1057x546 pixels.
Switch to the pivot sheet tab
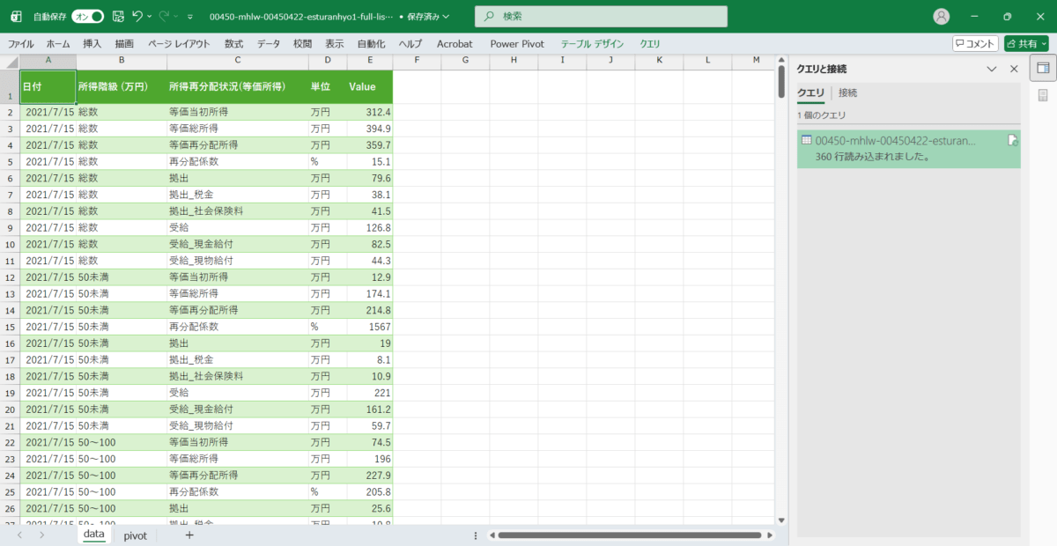pyautogui.click(x=135, y=535)
